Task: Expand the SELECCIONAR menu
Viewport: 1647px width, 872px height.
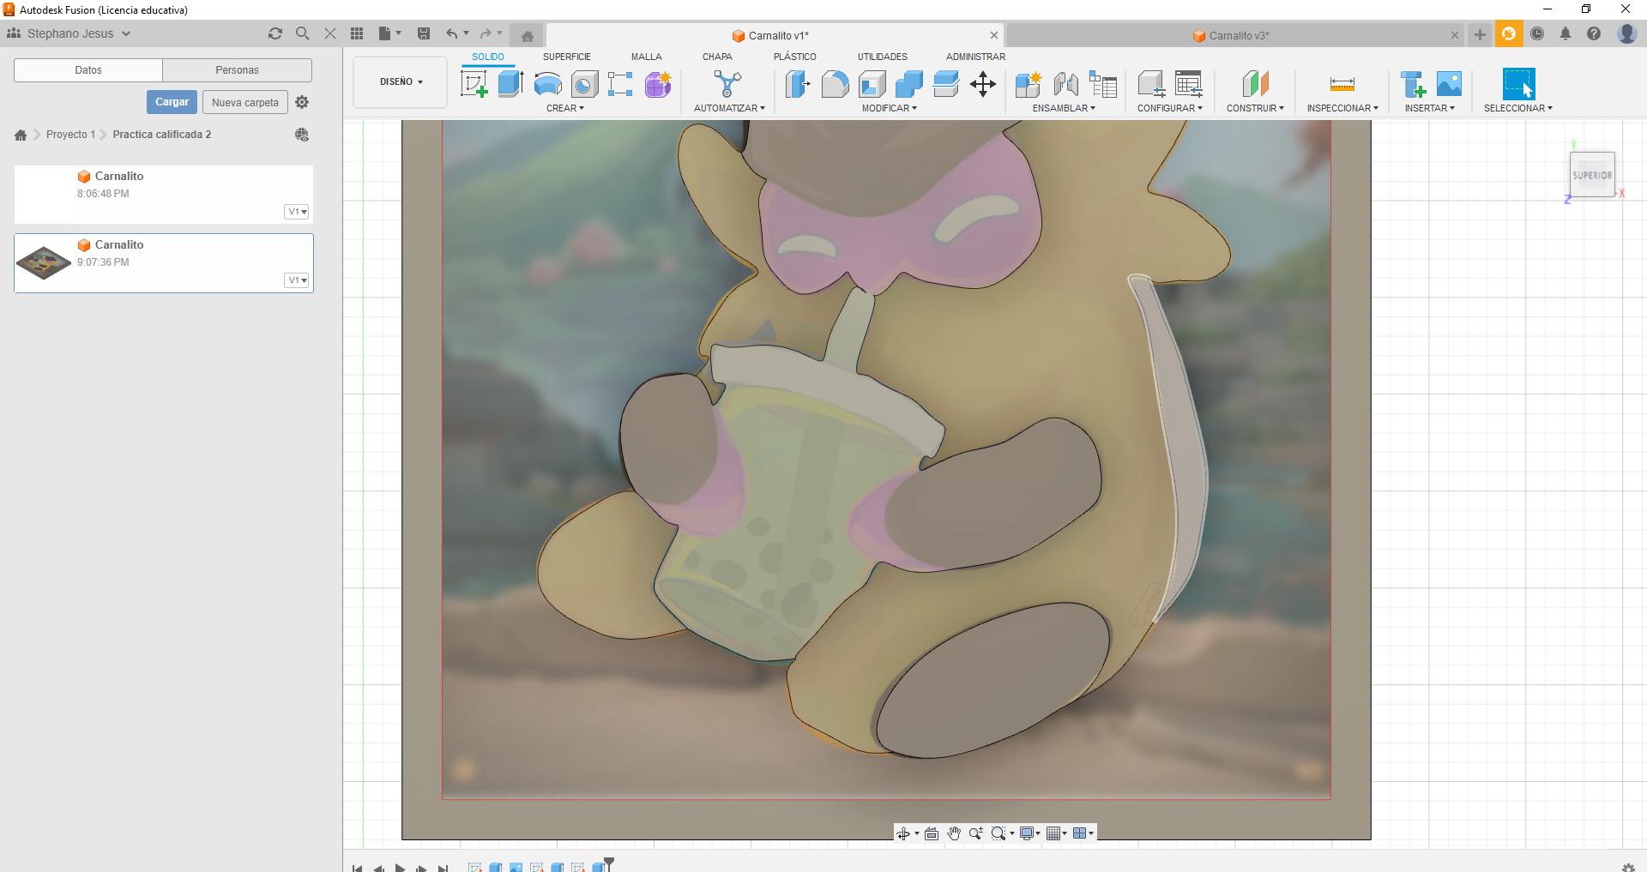Action: click(x=1518, y=108)
